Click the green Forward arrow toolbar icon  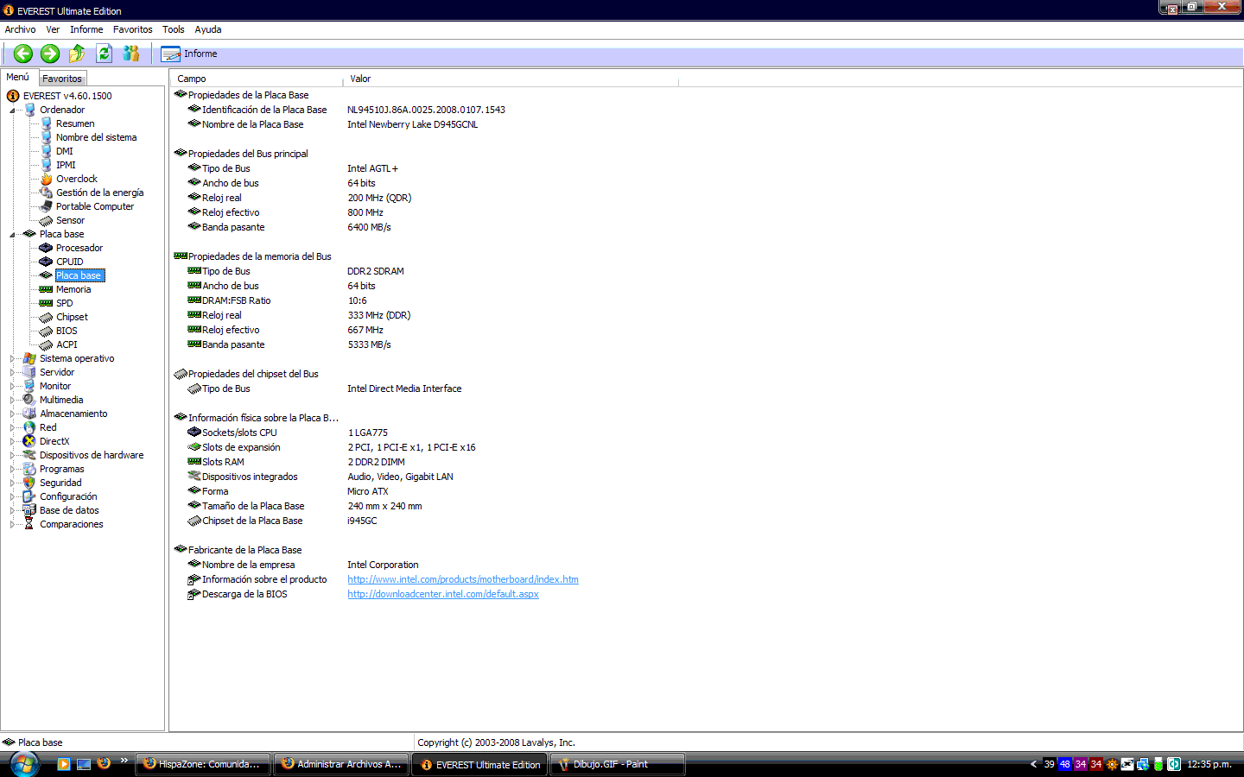click(50, 54)
